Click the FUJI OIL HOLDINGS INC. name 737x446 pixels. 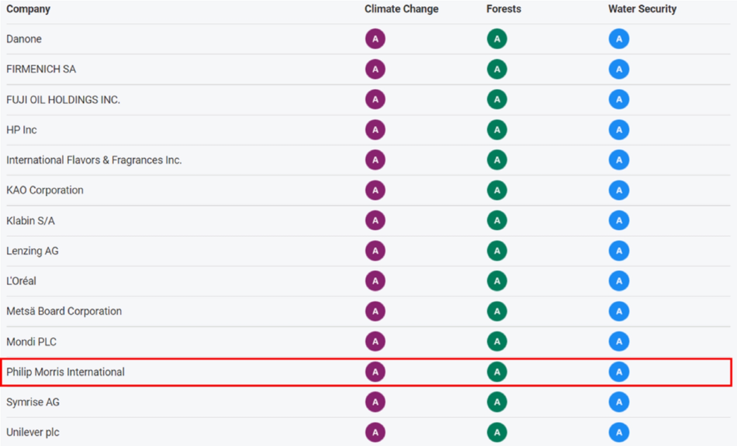tap(63, 100)
